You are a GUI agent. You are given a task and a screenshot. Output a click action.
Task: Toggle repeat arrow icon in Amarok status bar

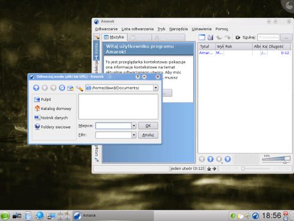click(x=214, y=169)
